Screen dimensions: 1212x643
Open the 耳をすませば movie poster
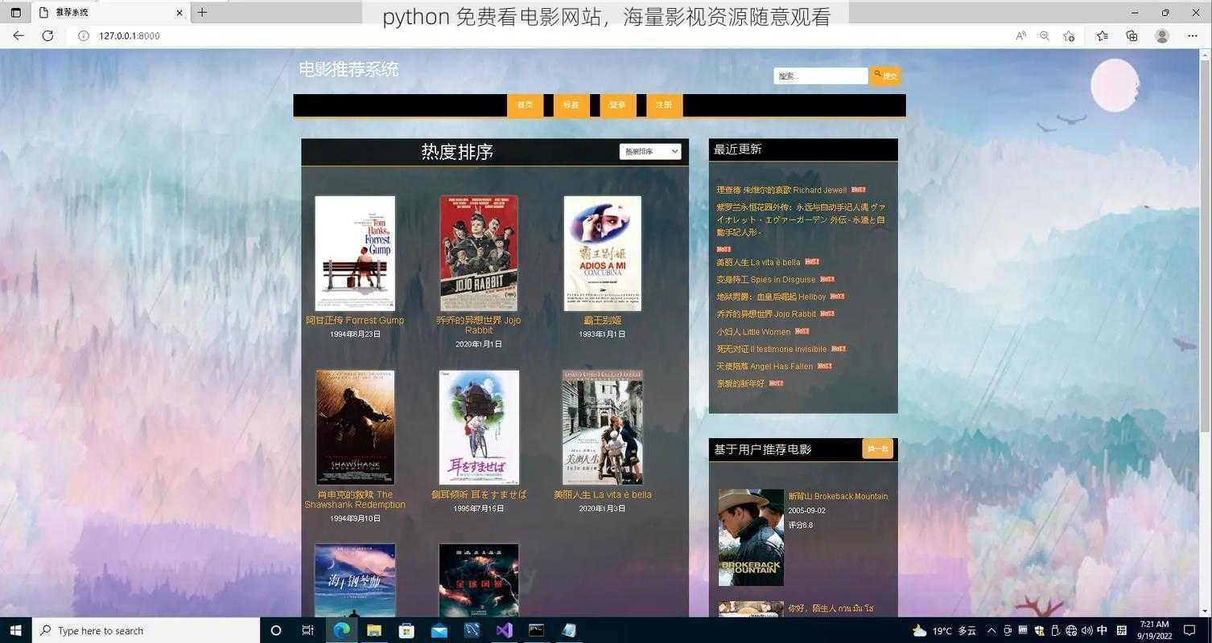point(479,428)
